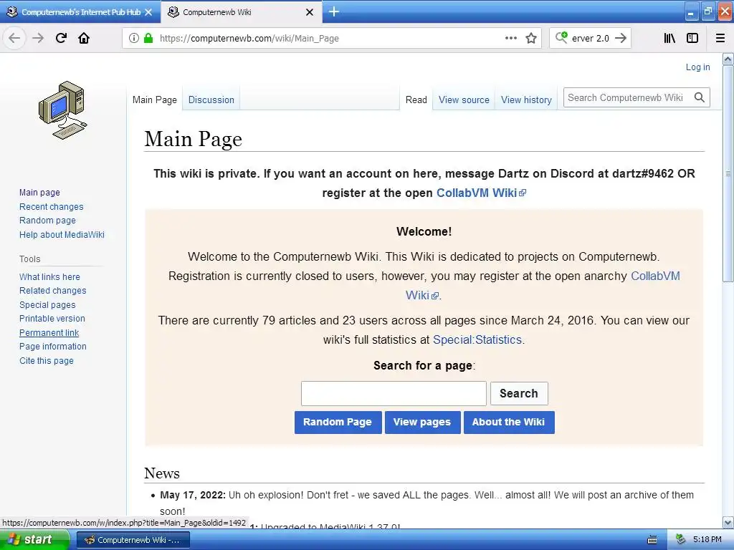
Task: Click the View pages button
Action: [x=422, y=422]
